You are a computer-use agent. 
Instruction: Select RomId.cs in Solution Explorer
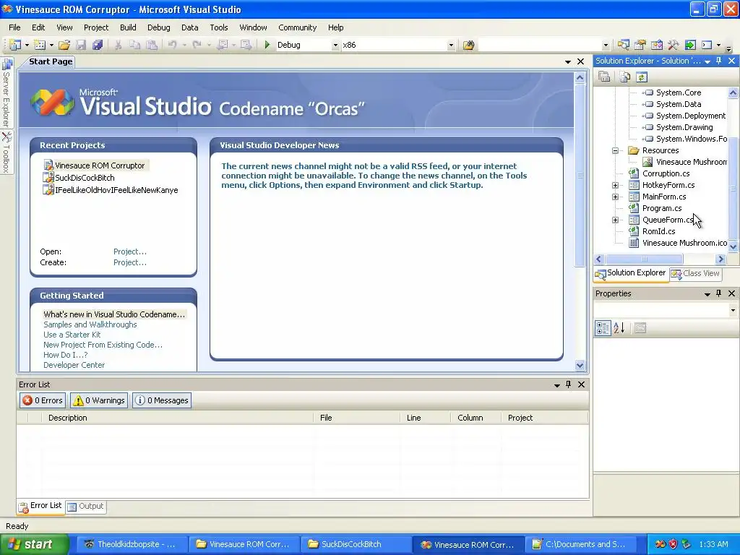[x=658, y=231]
